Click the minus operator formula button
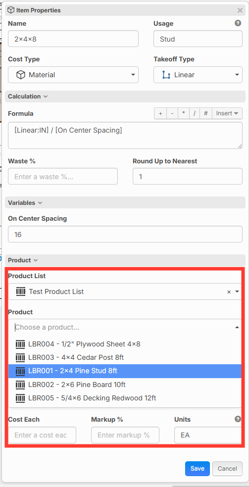This screenshot has width=249, height=487. 172,113
